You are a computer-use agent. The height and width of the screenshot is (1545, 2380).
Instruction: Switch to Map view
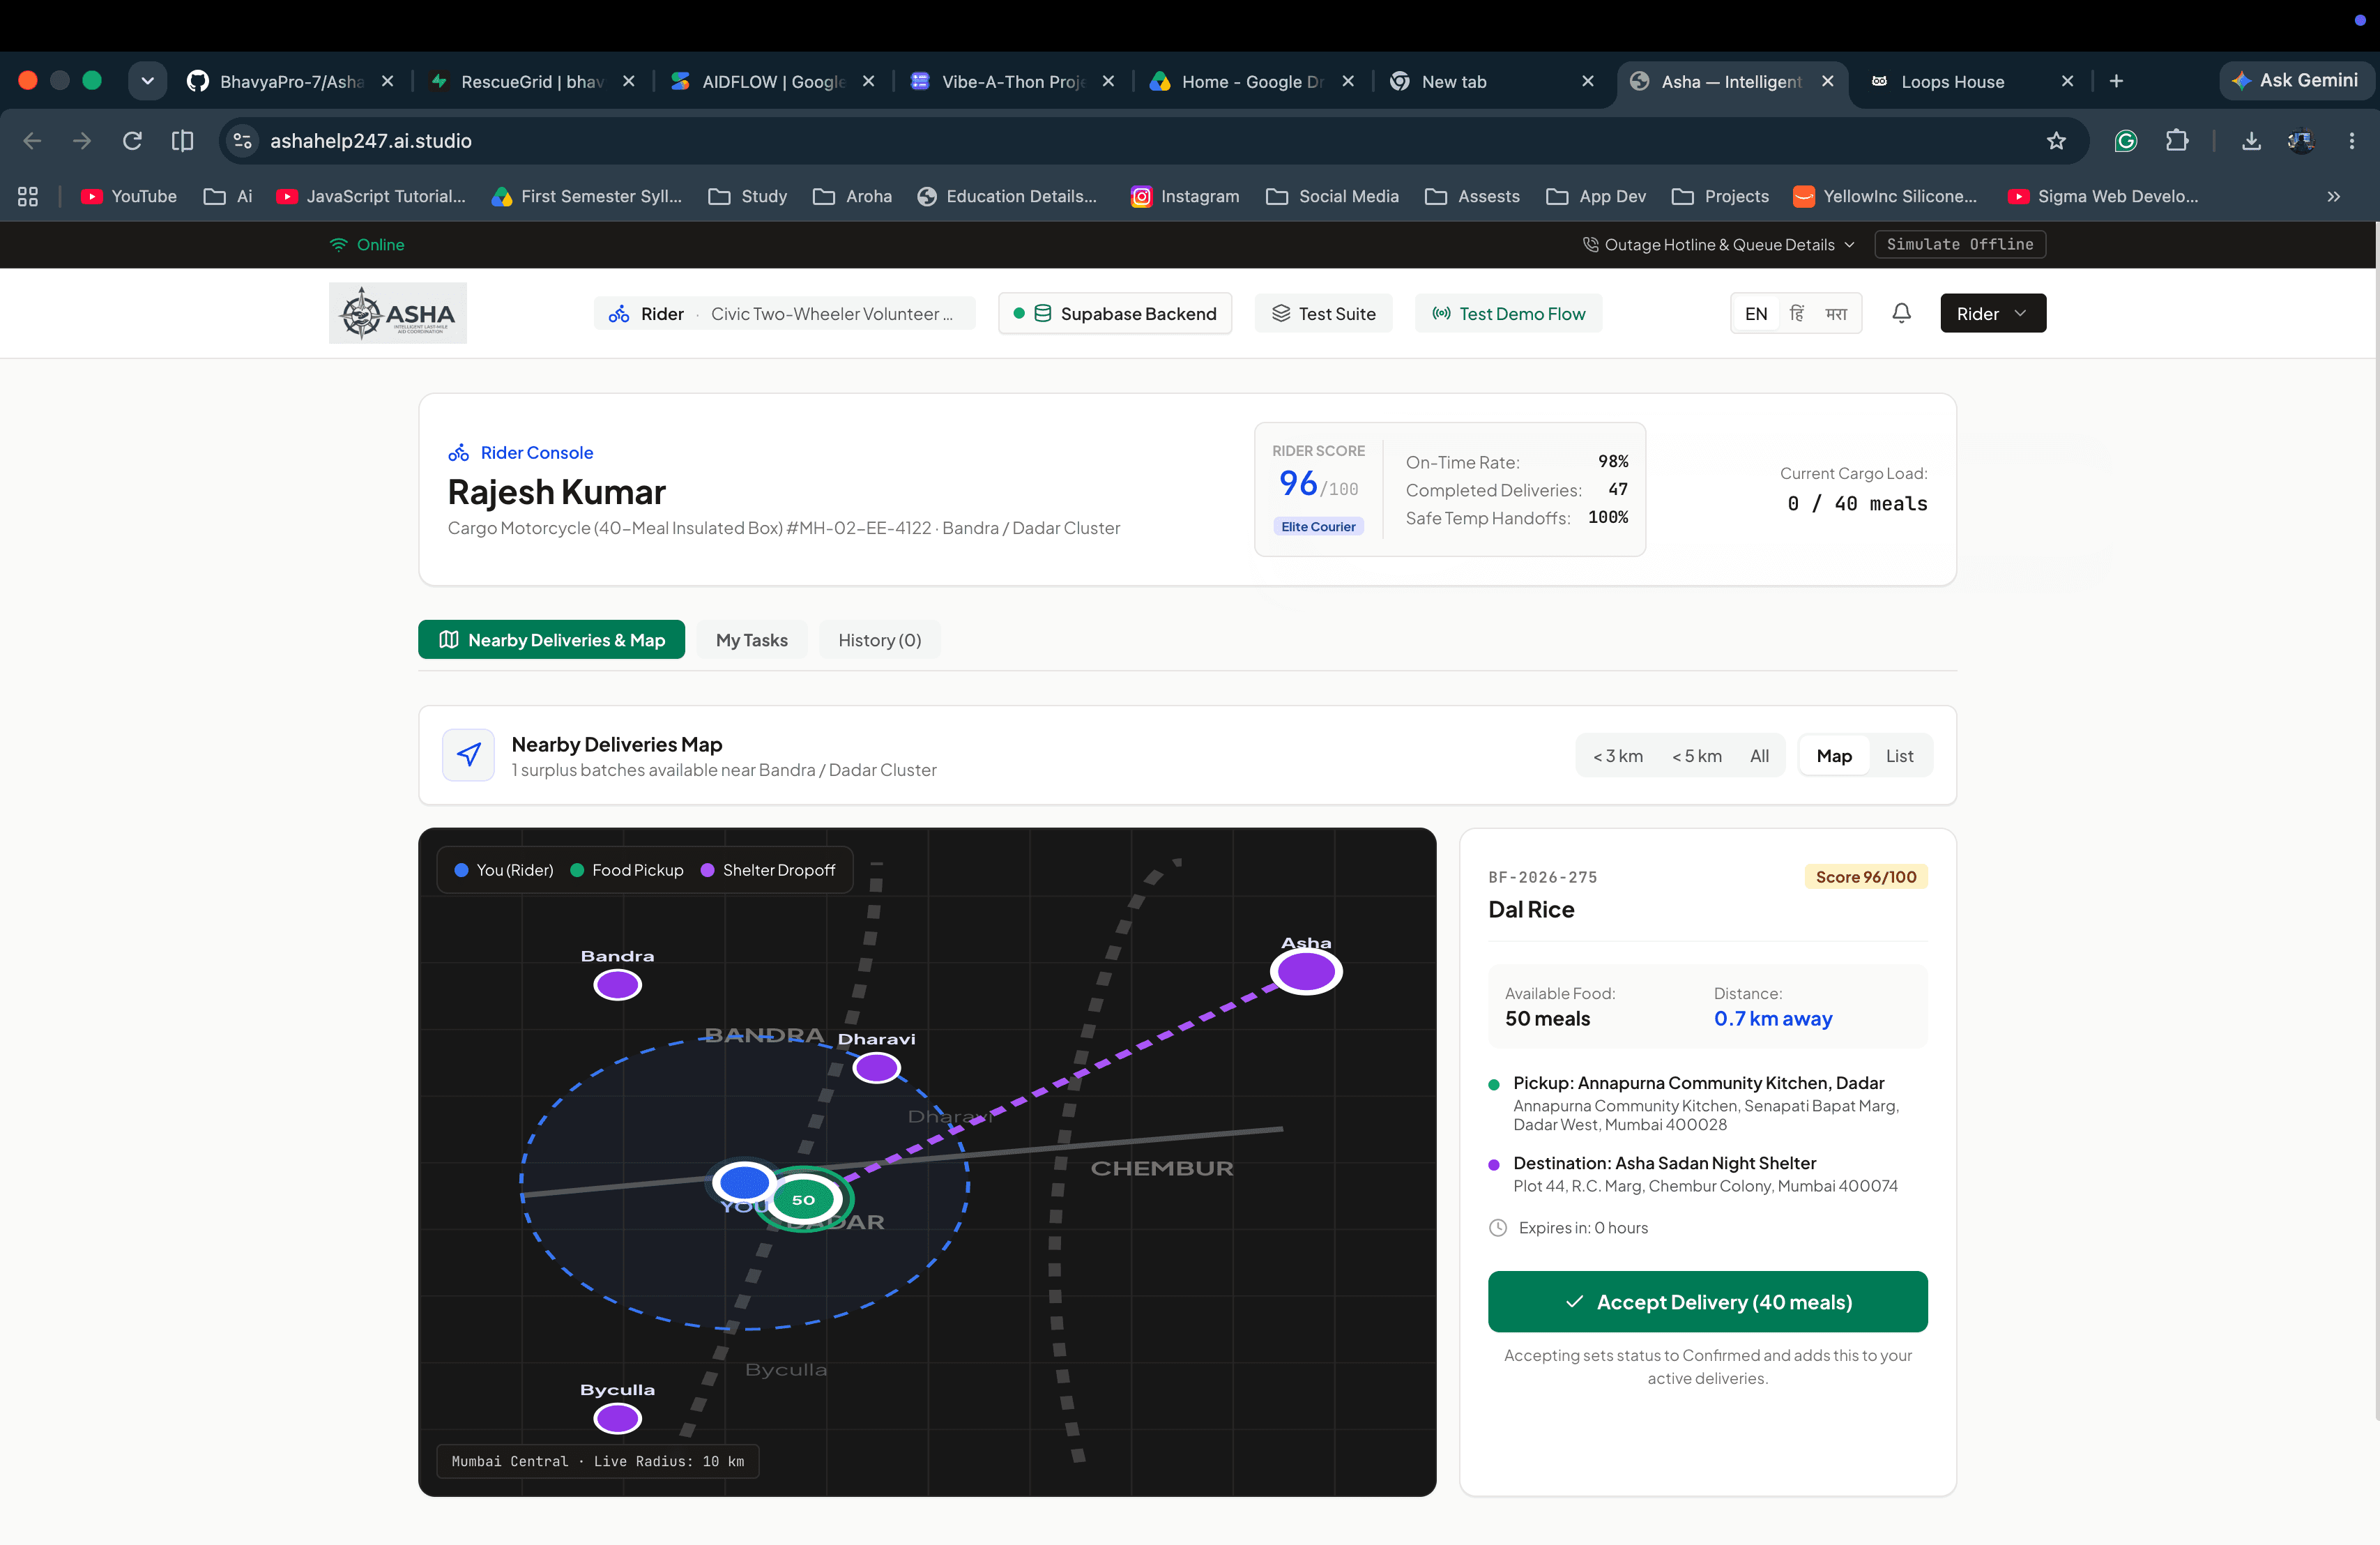1834,756
